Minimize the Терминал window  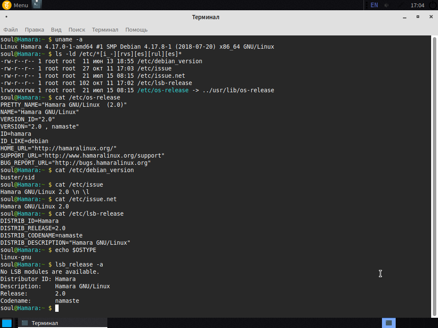click(x=405, y=17)
